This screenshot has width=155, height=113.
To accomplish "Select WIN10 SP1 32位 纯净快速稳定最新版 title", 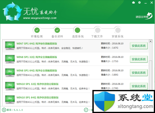I will point(38,84).
